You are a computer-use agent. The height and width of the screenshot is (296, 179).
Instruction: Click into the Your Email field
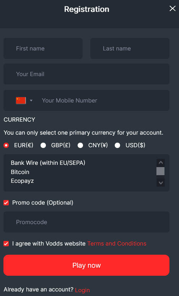[x=86, y=74]
